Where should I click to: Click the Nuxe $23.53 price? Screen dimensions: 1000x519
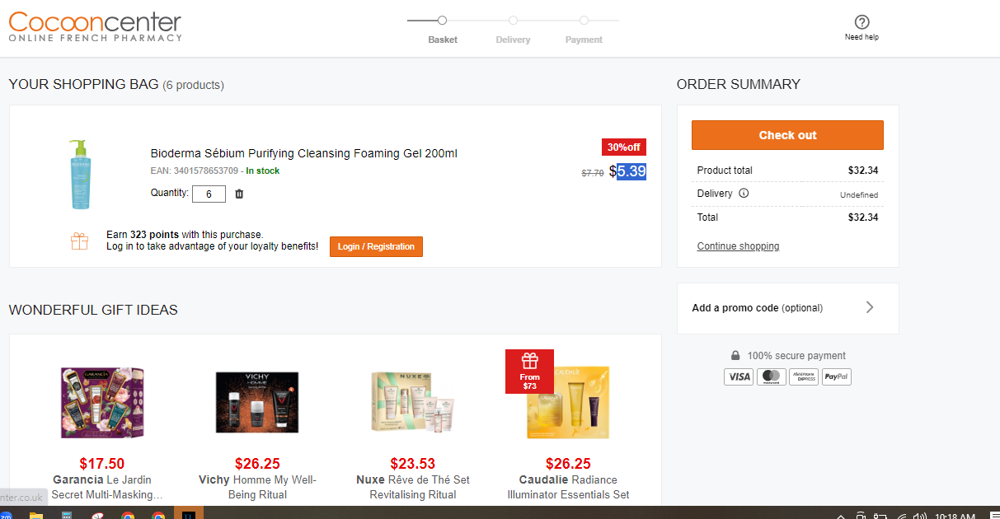tap(412, 464)
